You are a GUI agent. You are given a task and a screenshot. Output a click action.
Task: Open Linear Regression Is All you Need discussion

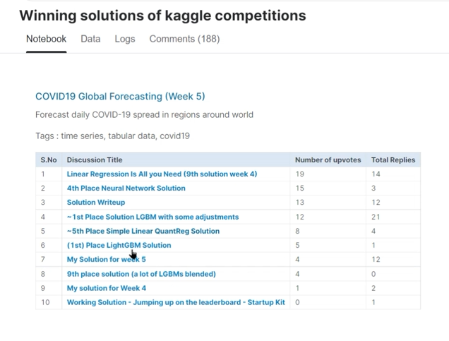(162, 174)
